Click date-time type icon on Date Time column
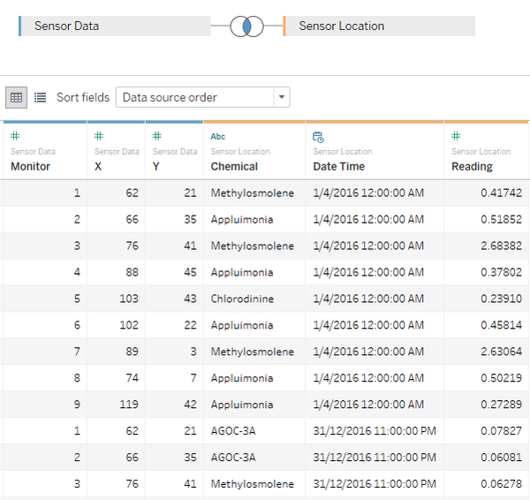The image size is (530, 500). coord(318,136)
